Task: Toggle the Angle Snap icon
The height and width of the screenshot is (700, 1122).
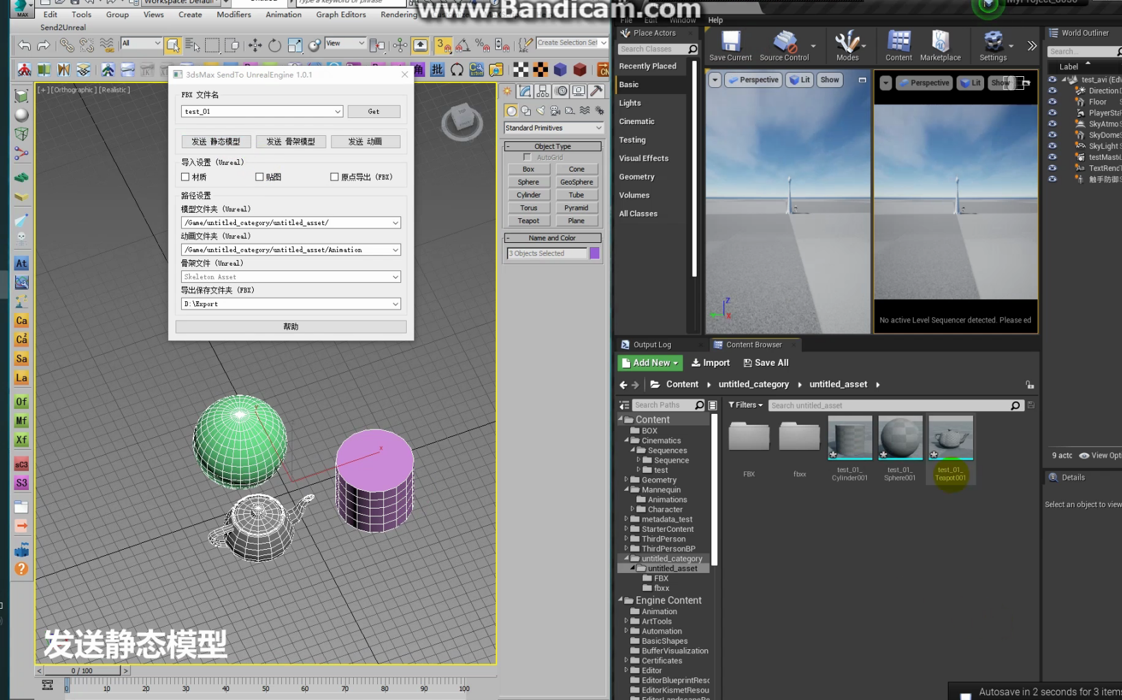Action: click(464, 45)
